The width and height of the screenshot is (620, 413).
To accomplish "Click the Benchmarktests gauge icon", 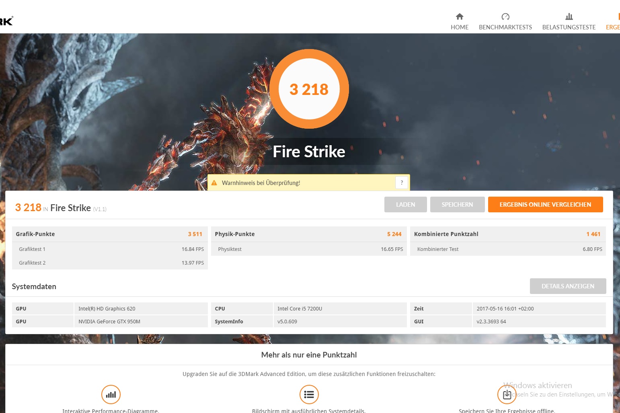I will point(505,16).
